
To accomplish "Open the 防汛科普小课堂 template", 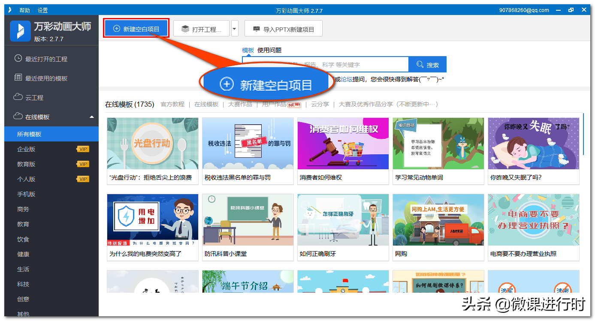I will (248, 228).
